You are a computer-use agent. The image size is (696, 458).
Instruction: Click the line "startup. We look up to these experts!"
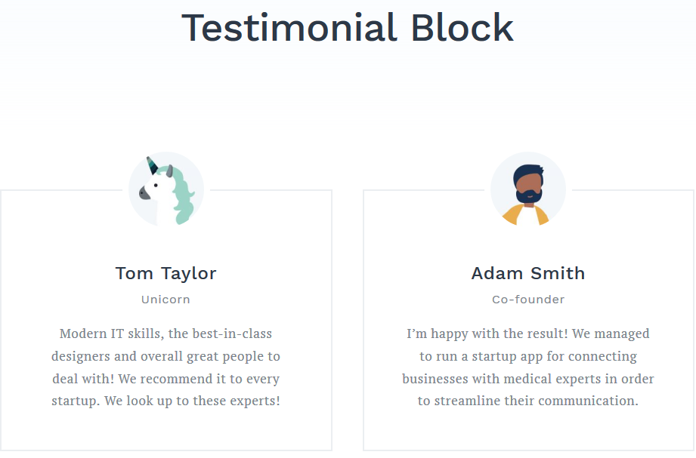(165, 401)
